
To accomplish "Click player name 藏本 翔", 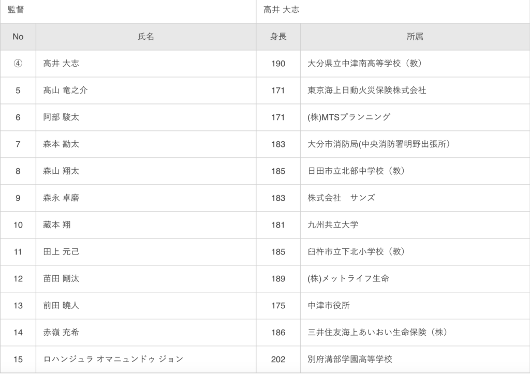I will [x=57, y=225].
